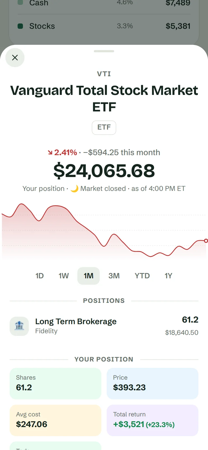Switch chart range to 1W
Viewport: 208px width, 450px height.
pyautogui.click(x=64, y=276)
